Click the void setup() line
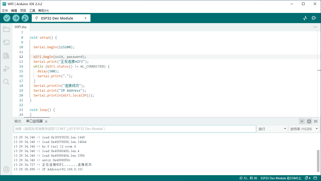Screen dimensions: 321x181 [43, 38]
